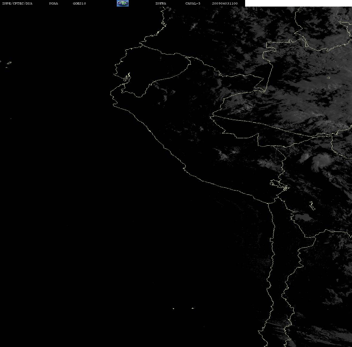
Task: Click the tiny circular outline in Brazil clouds
Action: (329, 77)
